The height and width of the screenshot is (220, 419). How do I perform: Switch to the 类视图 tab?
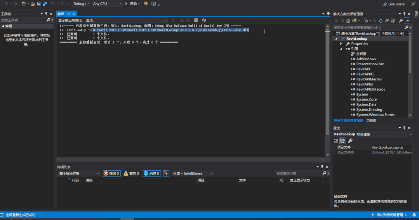coord(371,121)
